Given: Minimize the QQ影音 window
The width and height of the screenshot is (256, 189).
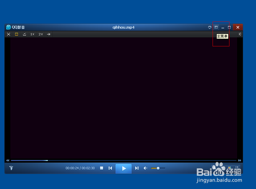Looking at the screenshot, I should [223, 27].
